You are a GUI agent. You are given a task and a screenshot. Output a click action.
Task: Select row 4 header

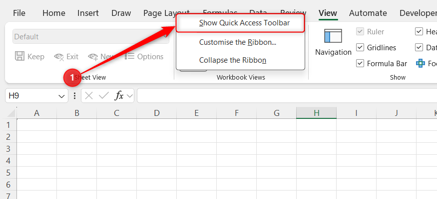pyautogui.click(x=8, y=161)
